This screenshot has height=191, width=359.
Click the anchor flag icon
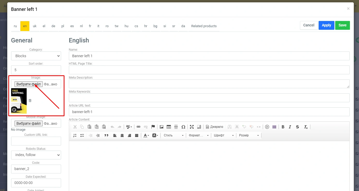[153, 127]
